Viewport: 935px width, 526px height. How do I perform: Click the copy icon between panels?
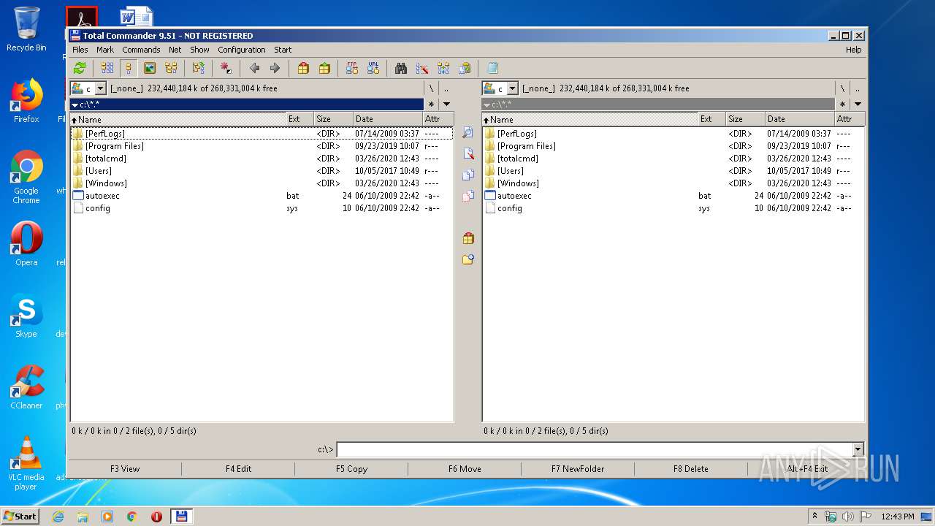468,175
